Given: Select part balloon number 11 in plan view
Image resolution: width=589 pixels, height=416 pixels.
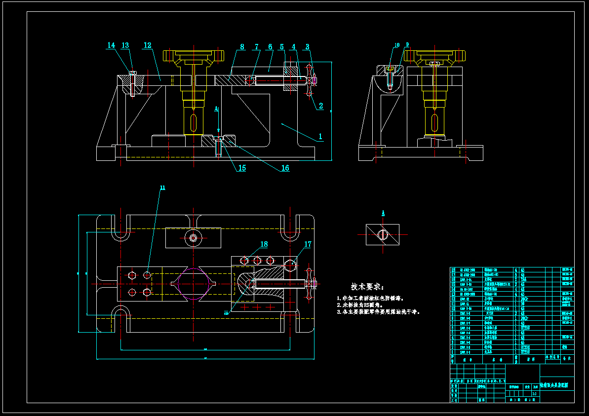Looking at the screenshot, I should coord(162,188).
